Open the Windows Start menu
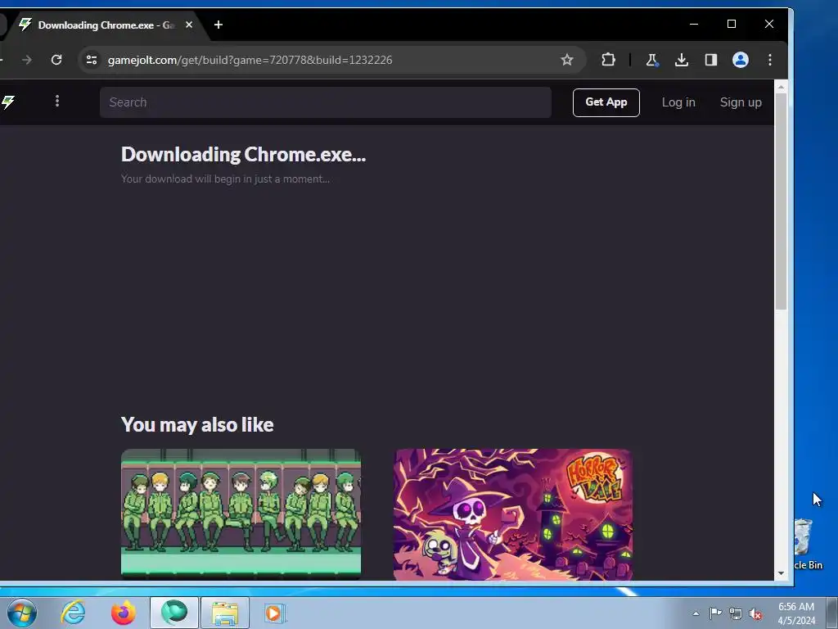 coord(22,613)
